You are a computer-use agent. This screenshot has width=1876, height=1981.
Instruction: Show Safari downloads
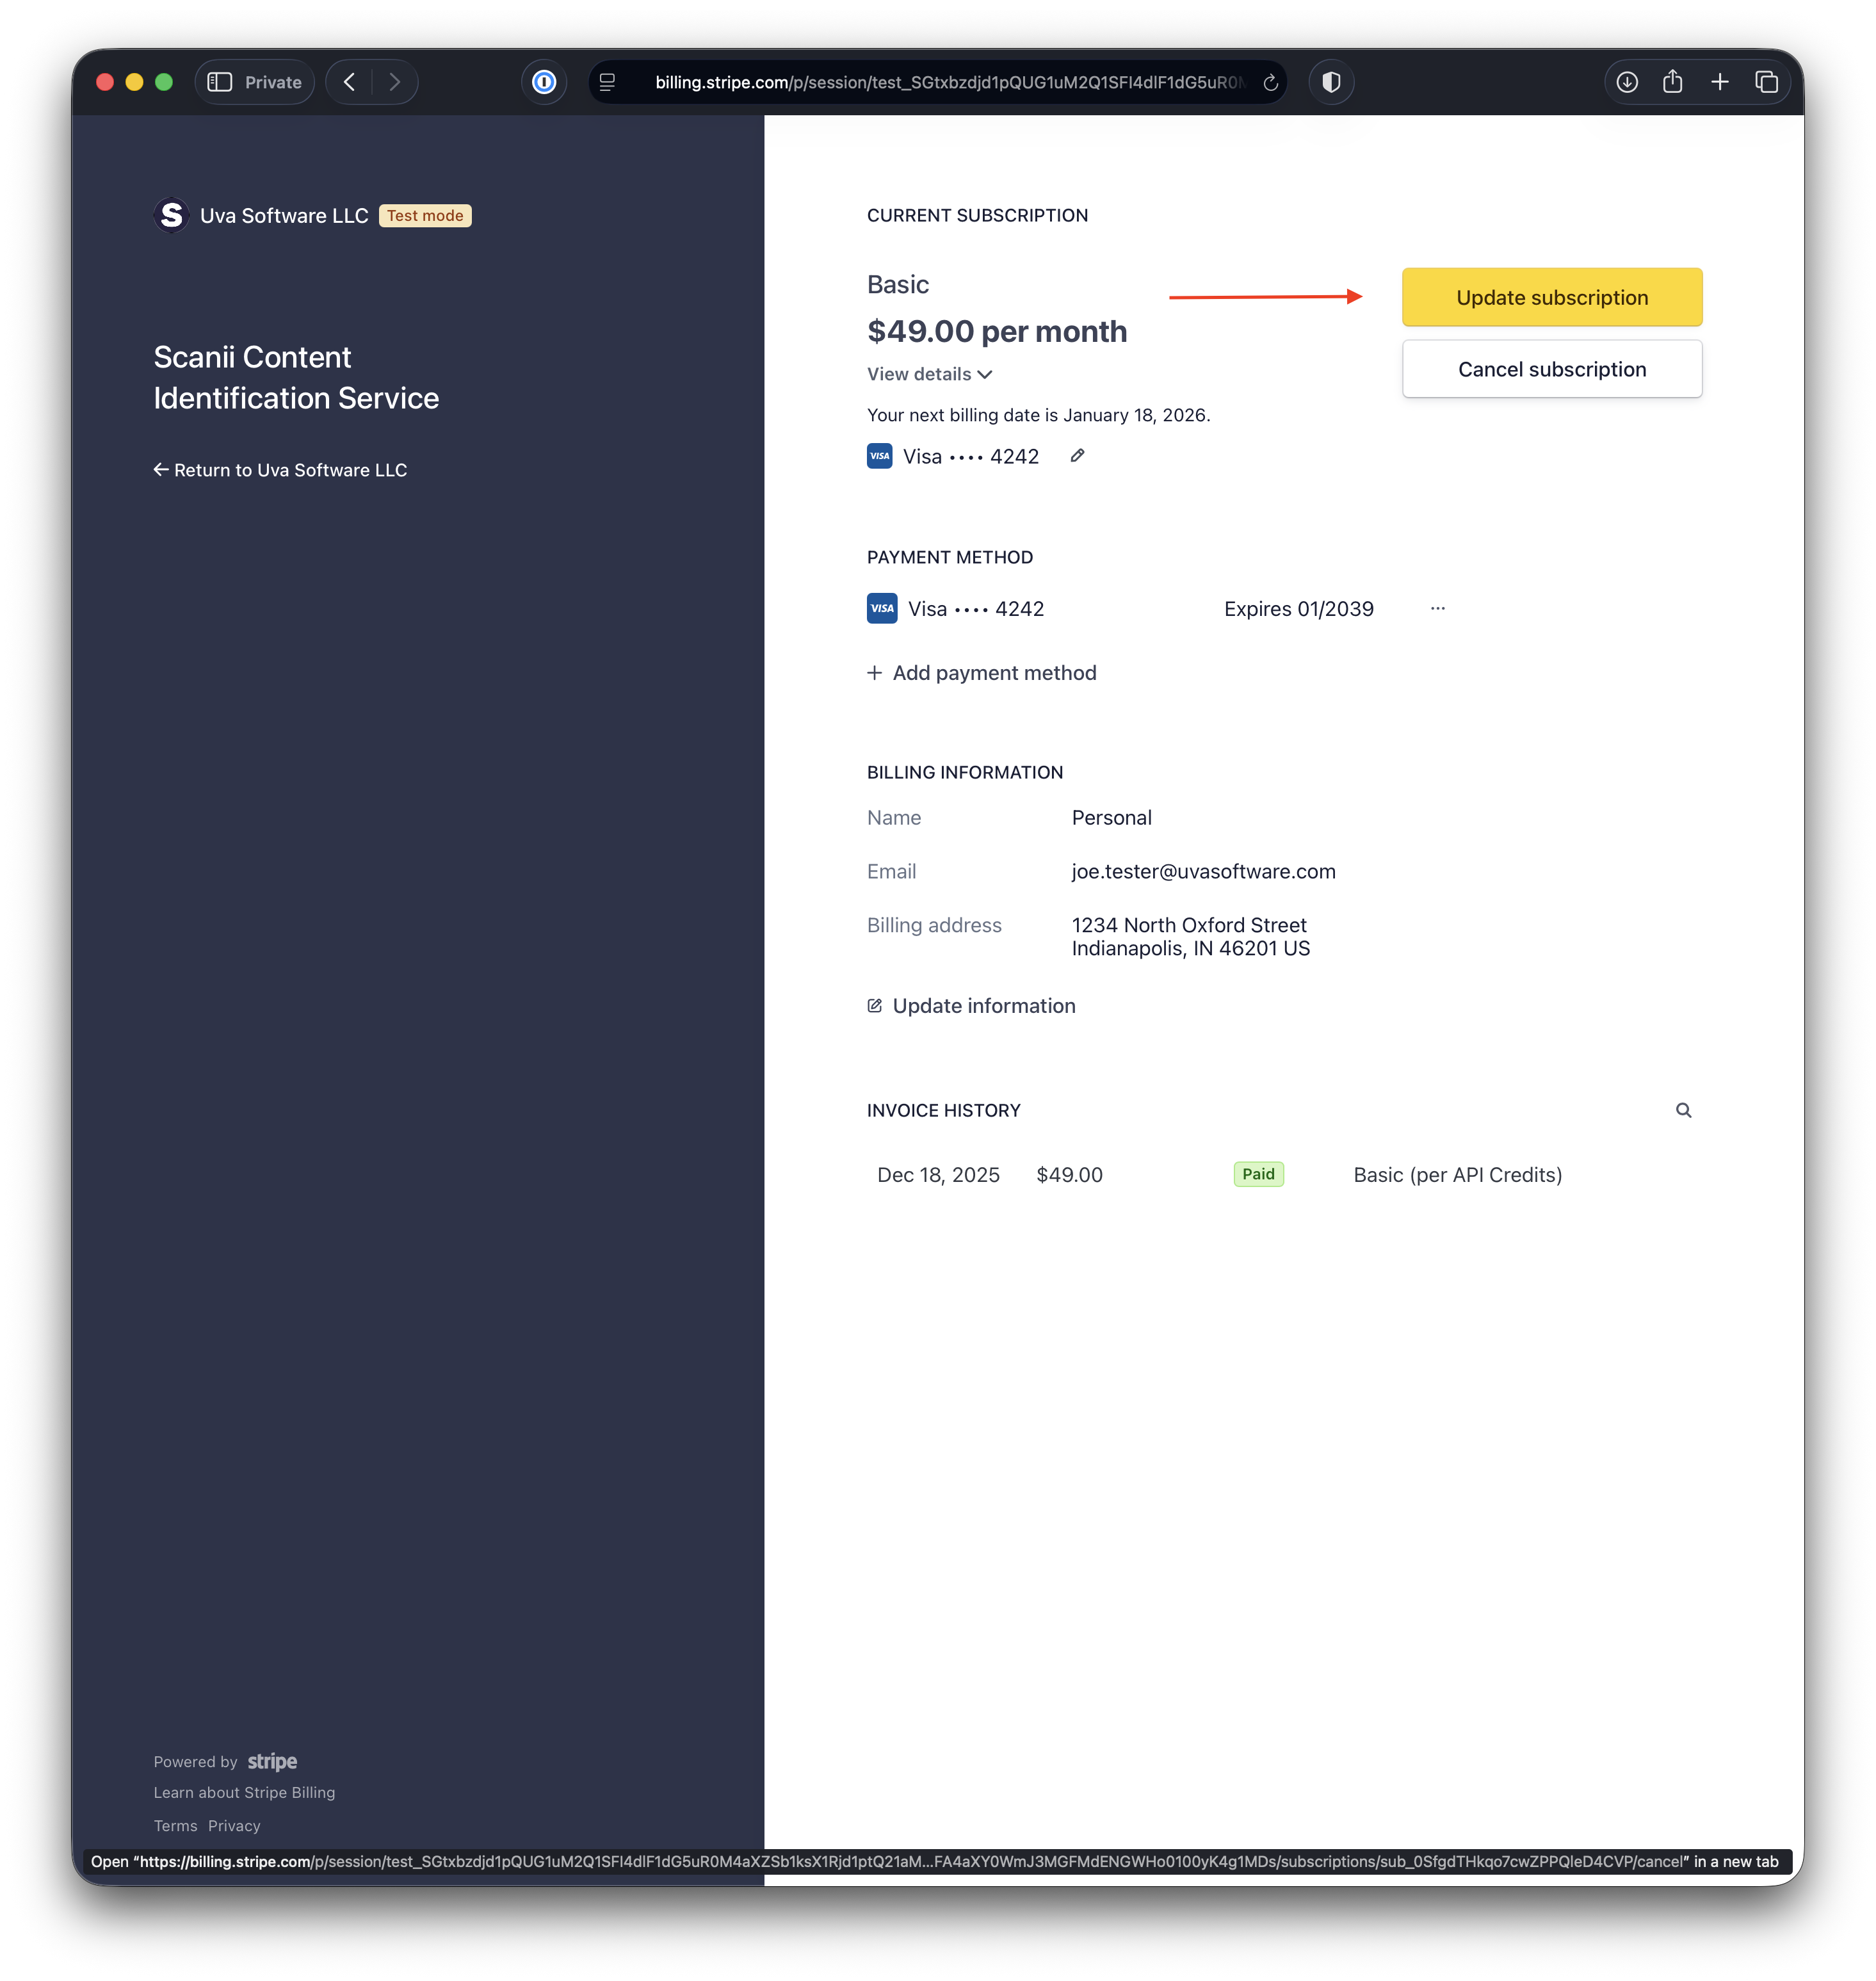tap(1627, 82)
